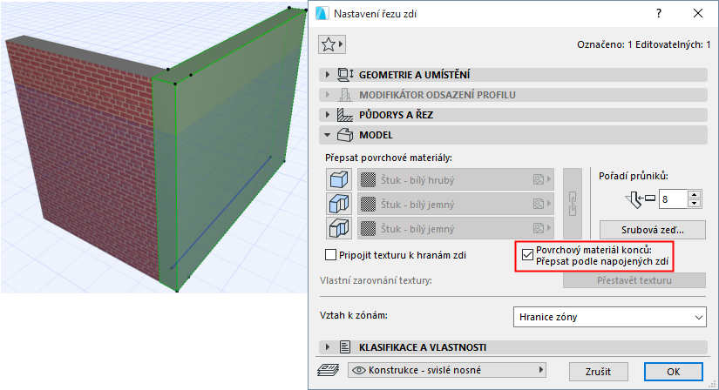
Task: Expand the Půdorys a řez panel
Action: (x=328, y=115)
